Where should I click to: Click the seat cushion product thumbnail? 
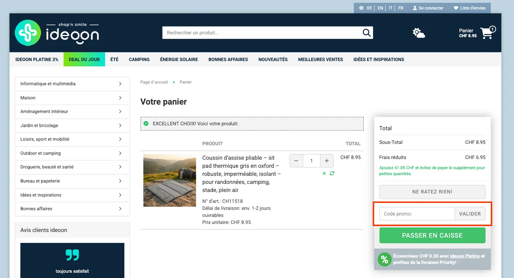pyautogui.click(x=170, y=180)
